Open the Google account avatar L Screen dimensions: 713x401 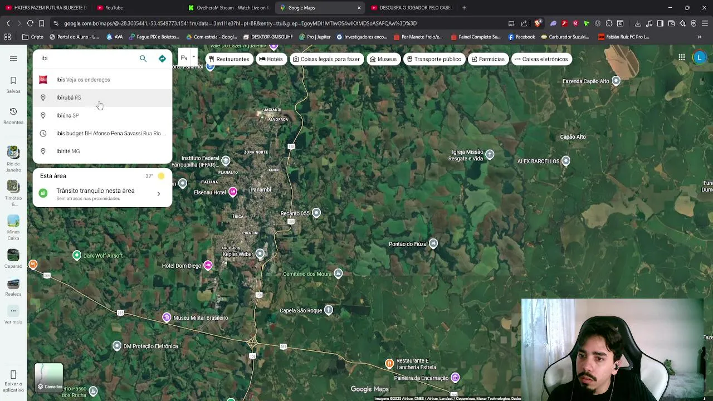pos(700,57)
